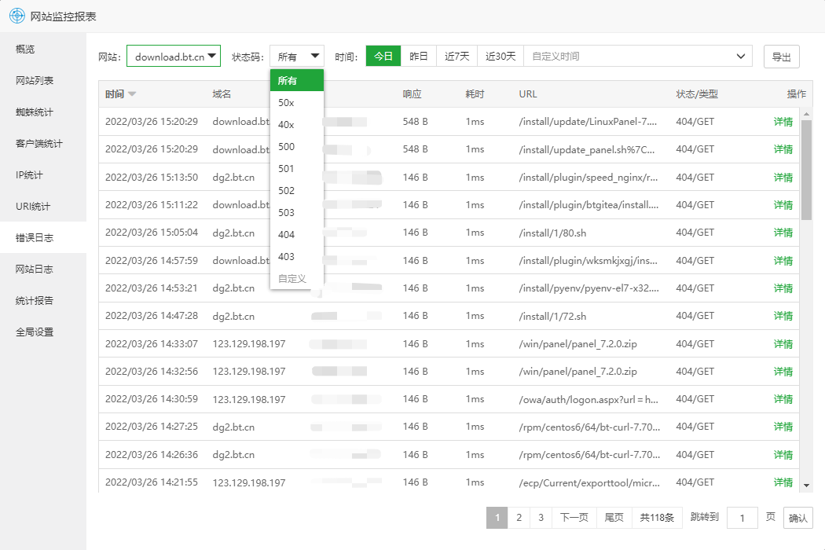Go to pagination page 1
The height and width of the screenshot is (550, 825).
coord(497,518)
